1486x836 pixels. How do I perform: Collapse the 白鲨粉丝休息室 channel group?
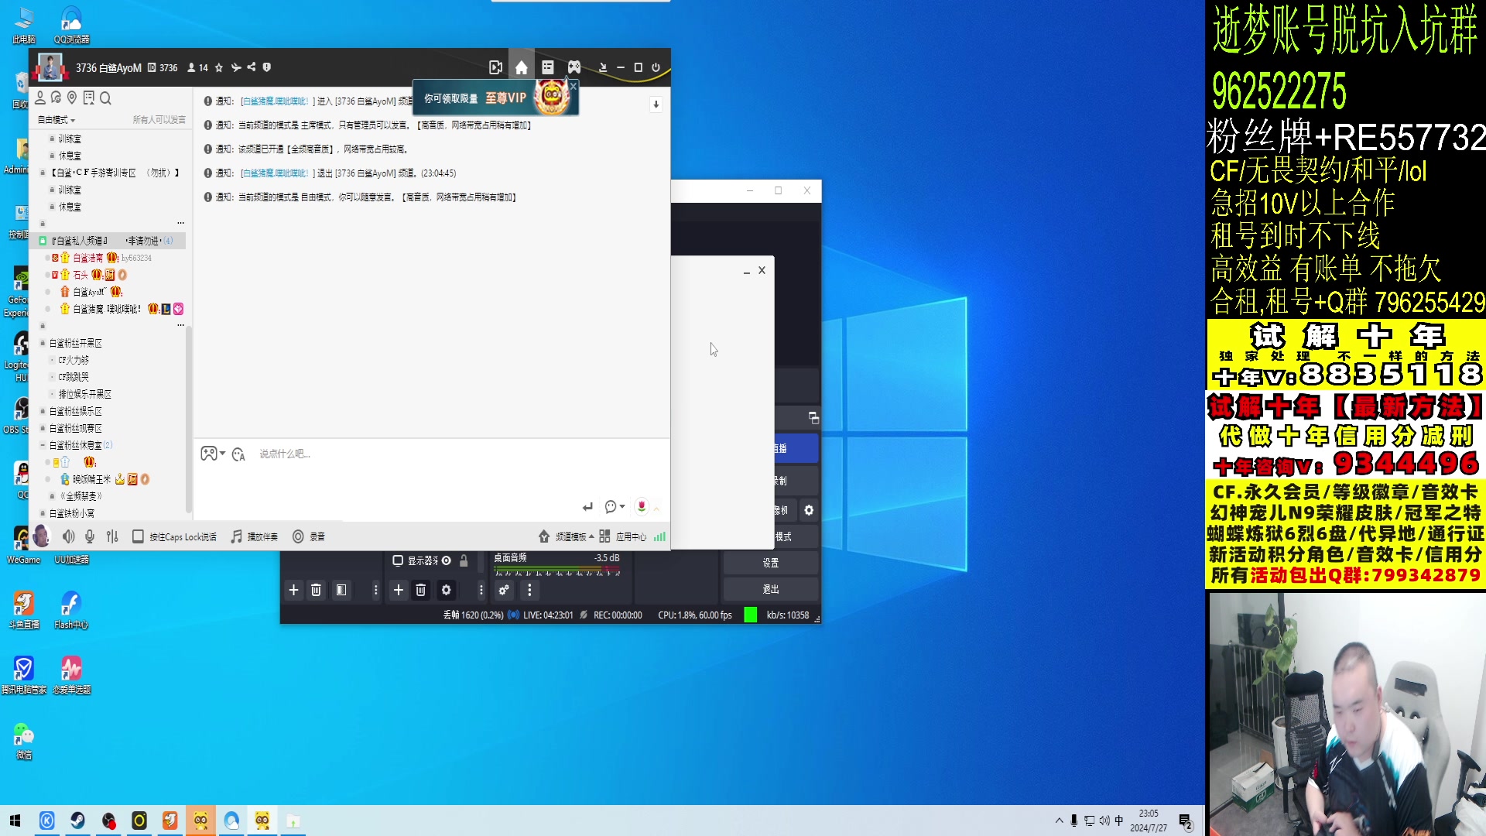pos(43,445)
